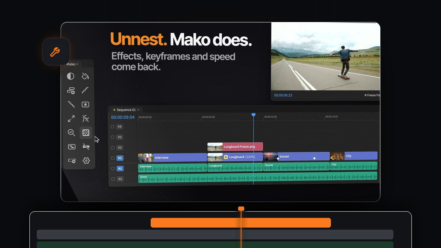Click the blue timecode 00:00:09:04
441x248 pixels.
pos(123,118)
